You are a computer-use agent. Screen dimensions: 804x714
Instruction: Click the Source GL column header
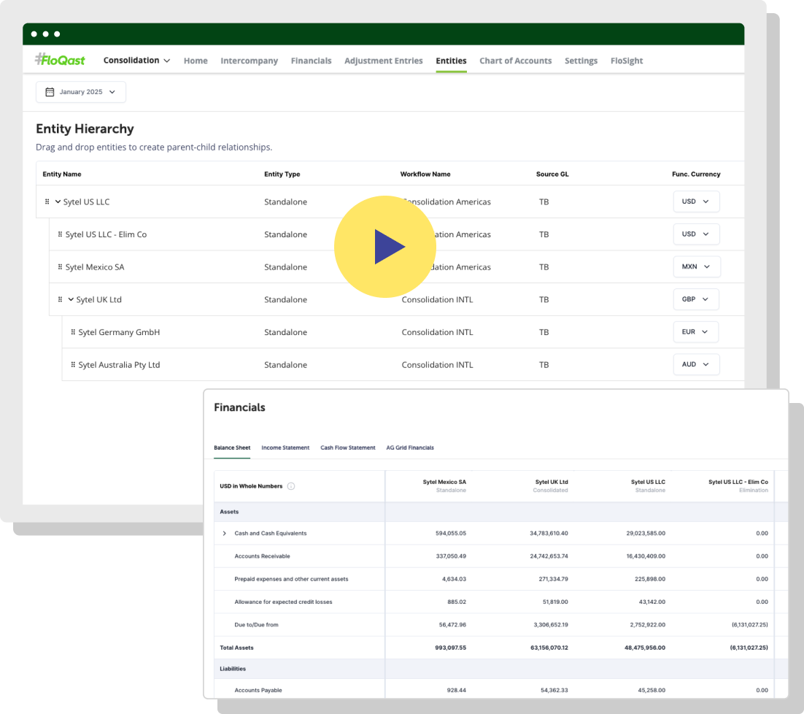552,174
